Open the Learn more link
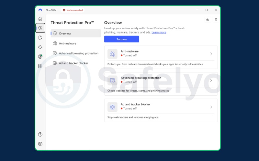 pos(159,33)
